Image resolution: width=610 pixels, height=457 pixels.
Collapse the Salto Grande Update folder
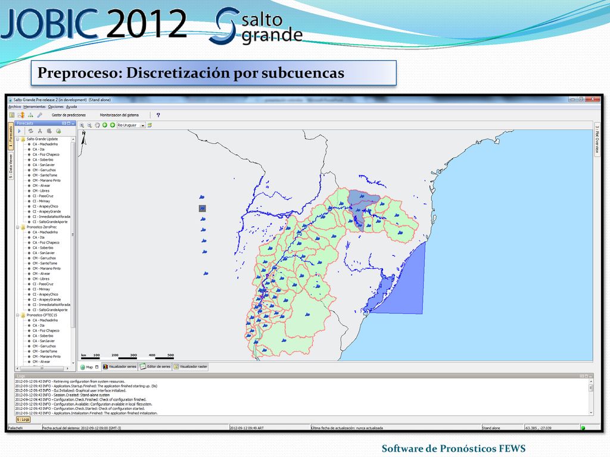[x=17, y=139]
